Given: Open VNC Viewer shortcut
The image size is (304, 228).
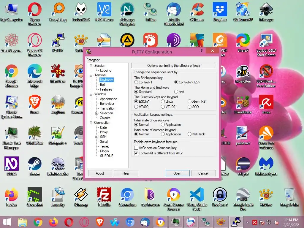Looking at the screenshot, I should click(104, 12).
